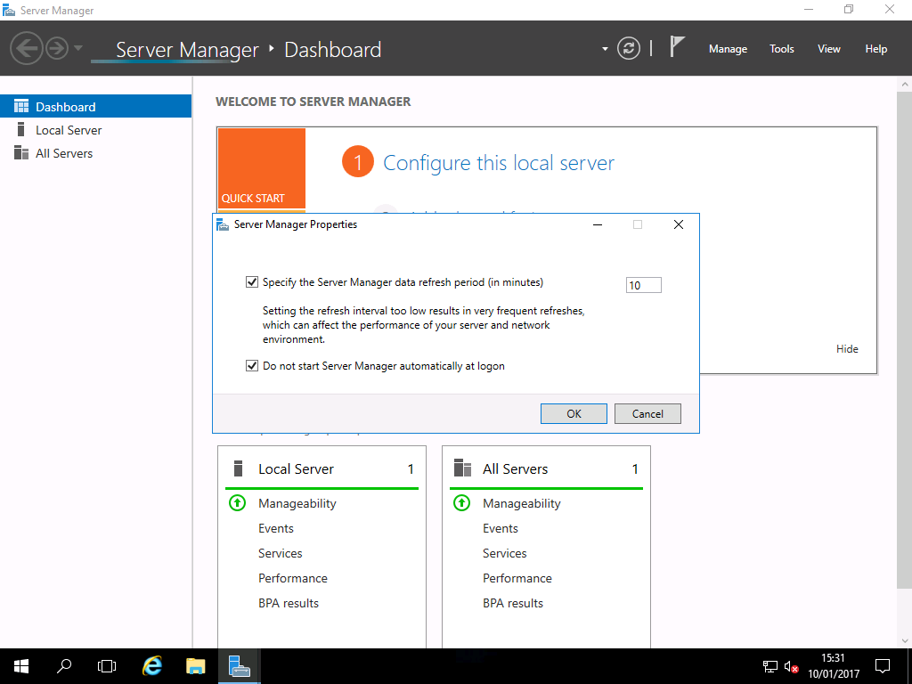The width and height of the screenshot is (912, 684).
Task: Click Server Manager taskbar icon
Action: point(239,666)
